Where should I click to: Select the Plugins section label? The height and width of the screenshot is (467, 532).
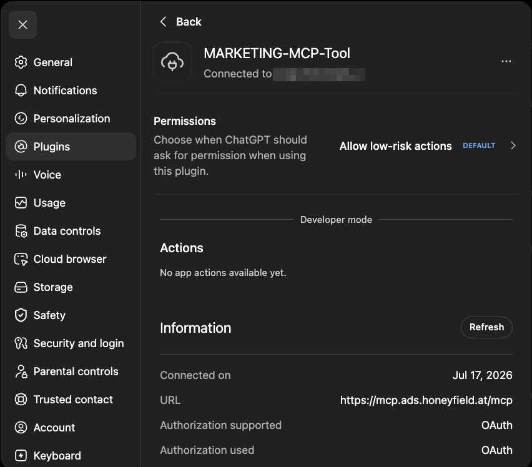pos(52,147)
